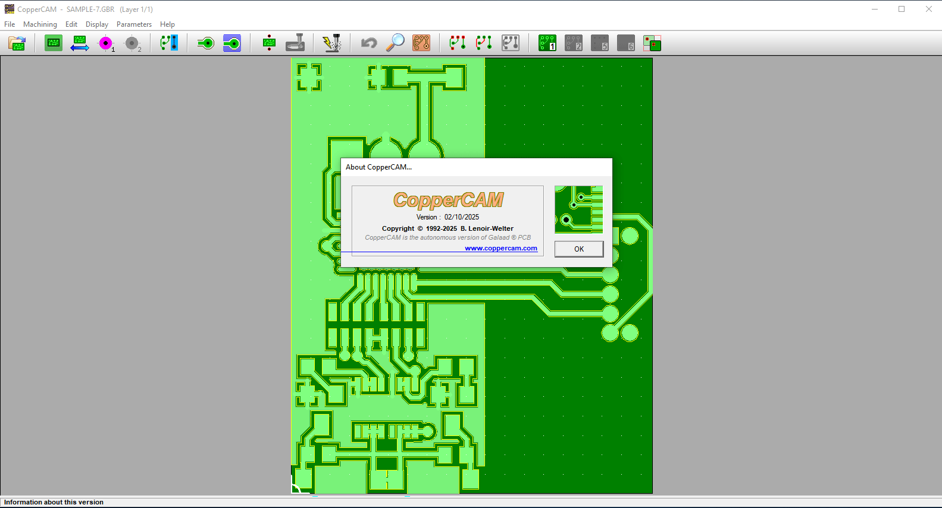This screenshot has height=508, width=942.
Task: Open the www.coppercam.com link
Action: [500, 249]
